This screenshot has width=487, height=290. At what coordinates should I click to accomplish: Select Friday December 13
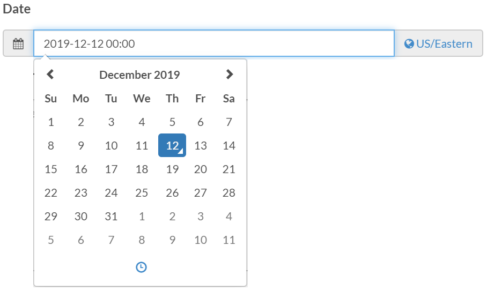pos(201,146)
